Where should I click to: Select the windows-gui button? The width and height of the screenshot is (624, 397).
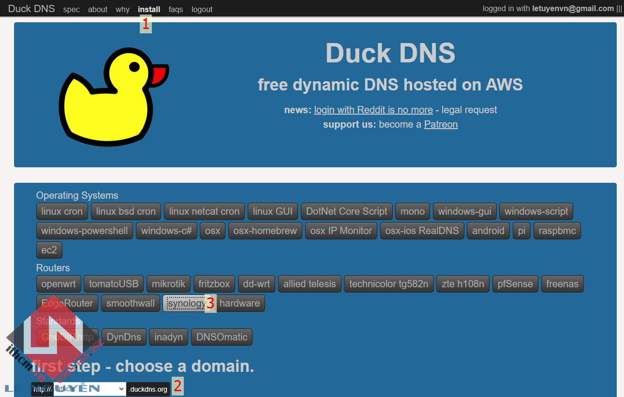[465, 211]
